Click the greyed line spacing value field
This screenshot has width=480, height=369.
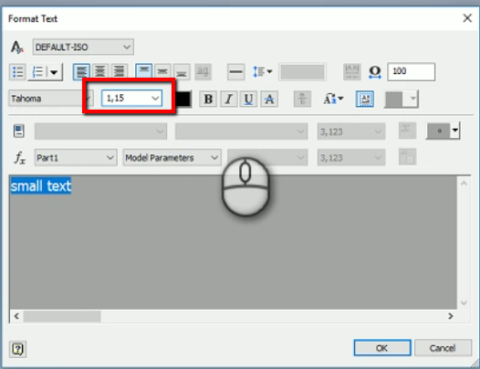click(302, 72)
